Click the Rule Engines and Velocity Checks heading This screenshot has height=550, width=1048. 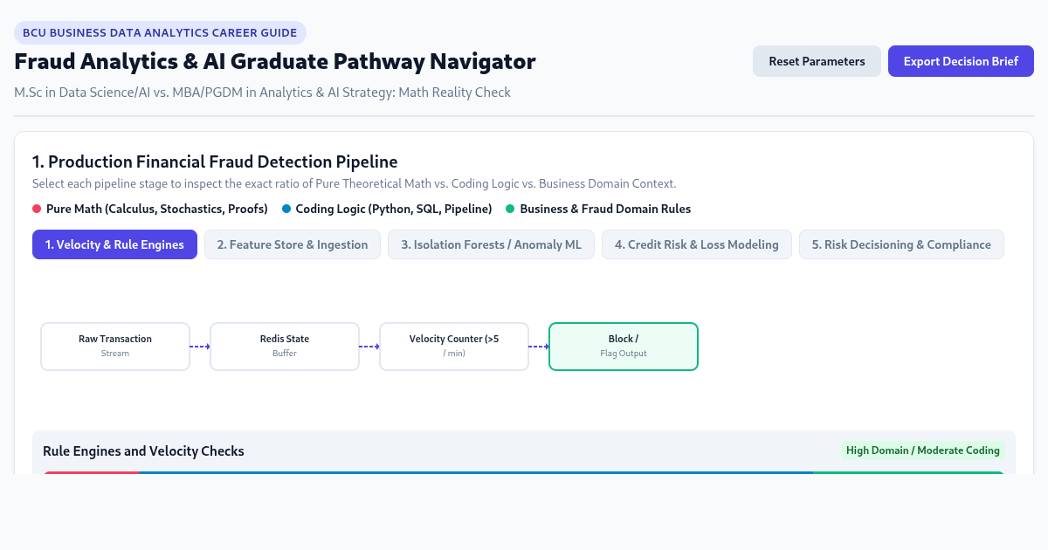coord(143,451)
